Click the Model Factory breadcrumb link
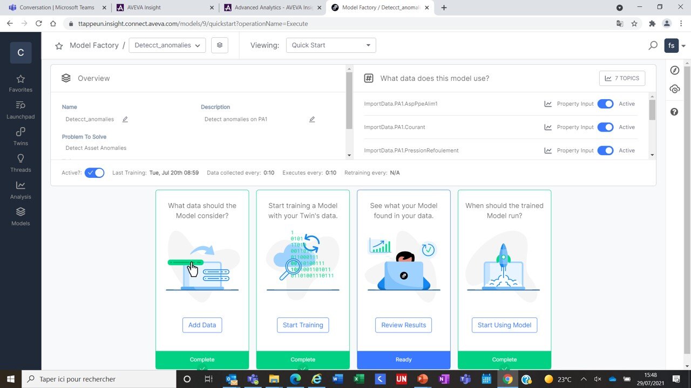This screenshot has width=691, height=388. pos(94,45)
